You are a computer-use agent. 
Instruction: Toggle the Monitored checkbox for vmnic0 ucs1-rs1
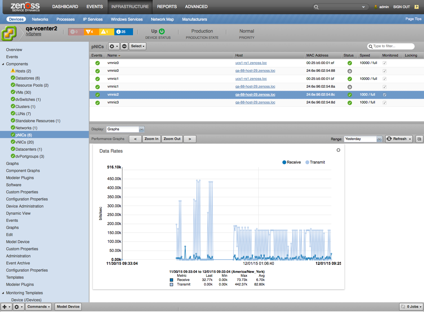click(385, 63)
